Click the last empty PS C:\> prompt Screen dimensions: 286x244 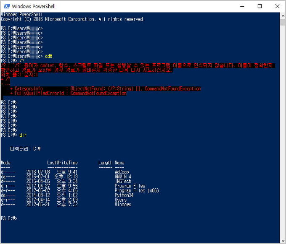9,218
